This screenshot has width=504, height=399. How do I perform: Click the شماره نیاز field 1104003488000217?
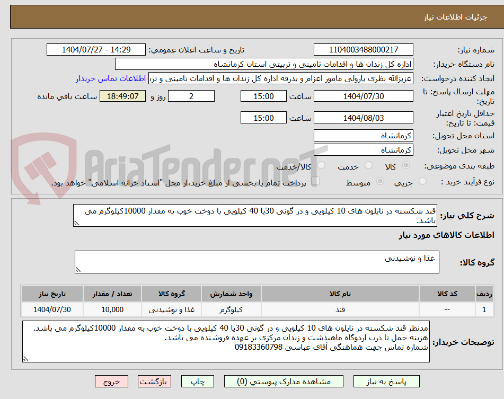pyautogui.click(x=363, y=50)
